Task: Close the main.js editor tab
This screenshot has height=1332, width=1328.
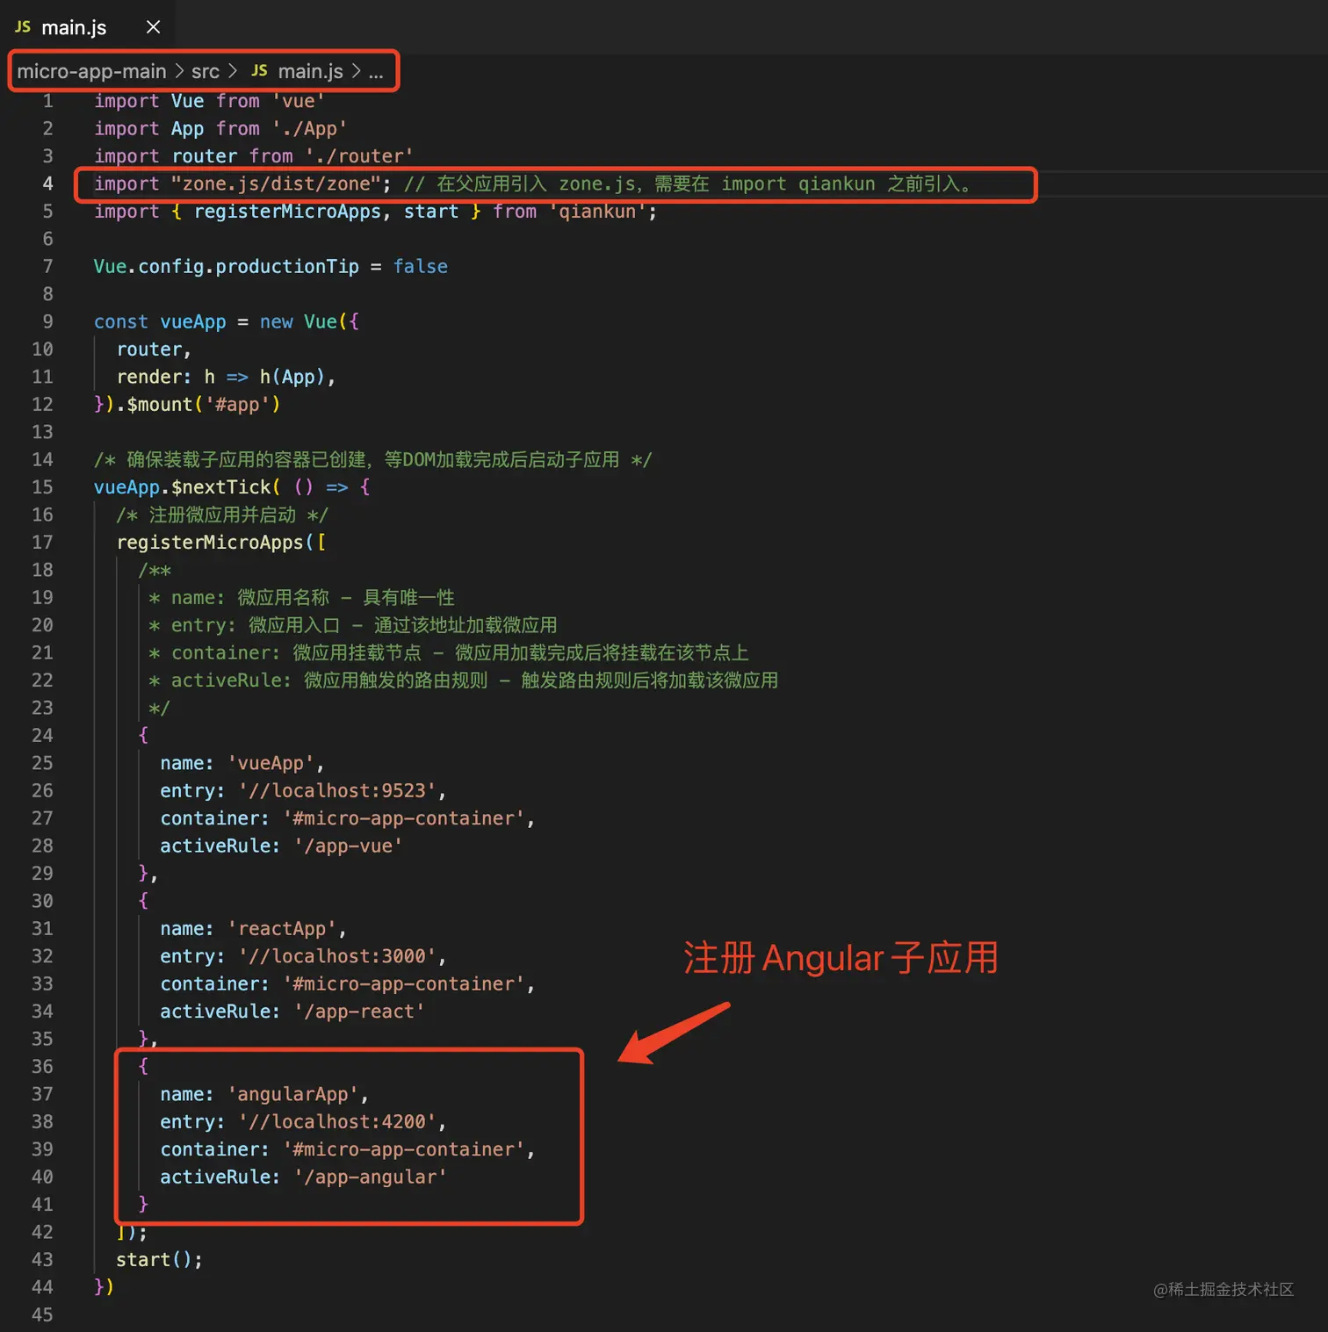Action: (x=153, y=27)
